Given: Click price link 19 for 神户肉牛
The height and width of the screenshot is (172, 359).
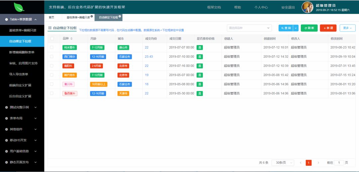Looking at the screenshot, I should (x=147, y=75).
